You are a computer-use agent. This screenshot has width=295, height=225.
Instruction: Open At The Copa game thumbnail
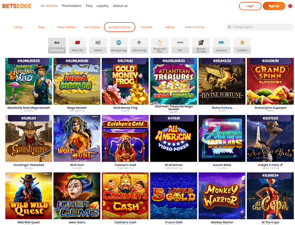tap(270, 196)
